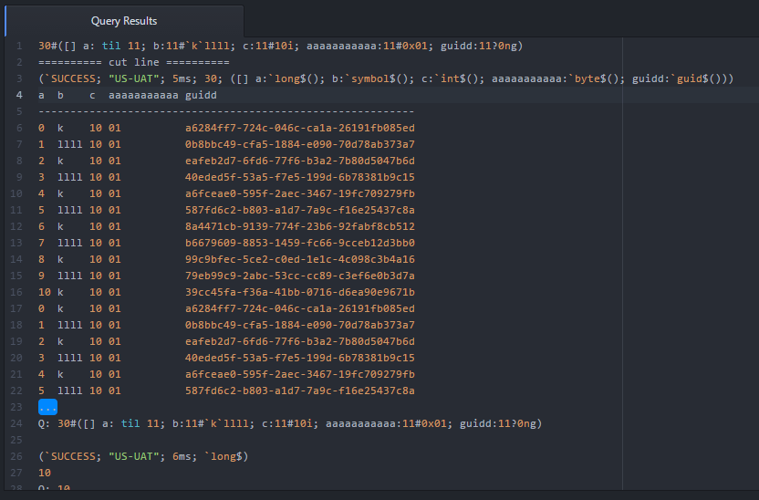Click line number 23 in the gutter
Viewport: 759px width, 500px height.
click(x=16, y=407)
